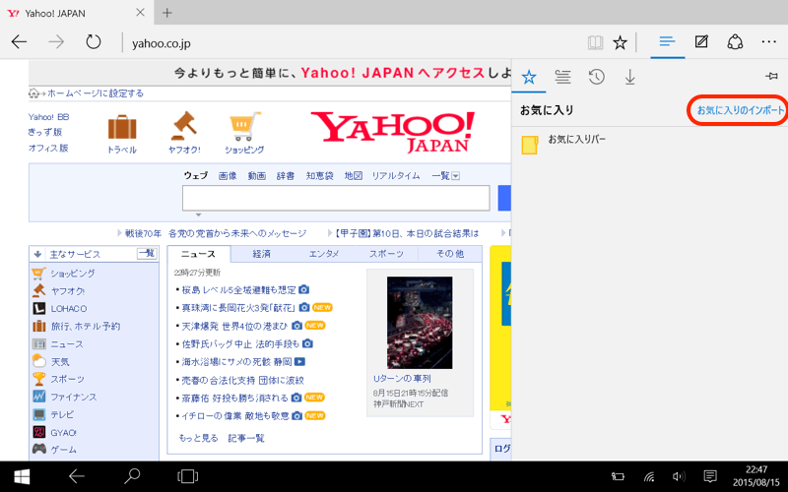Click the Yahoo search input field
This screenshot has width=788, height=492.
pyautogui.click(x=336, y=198)
